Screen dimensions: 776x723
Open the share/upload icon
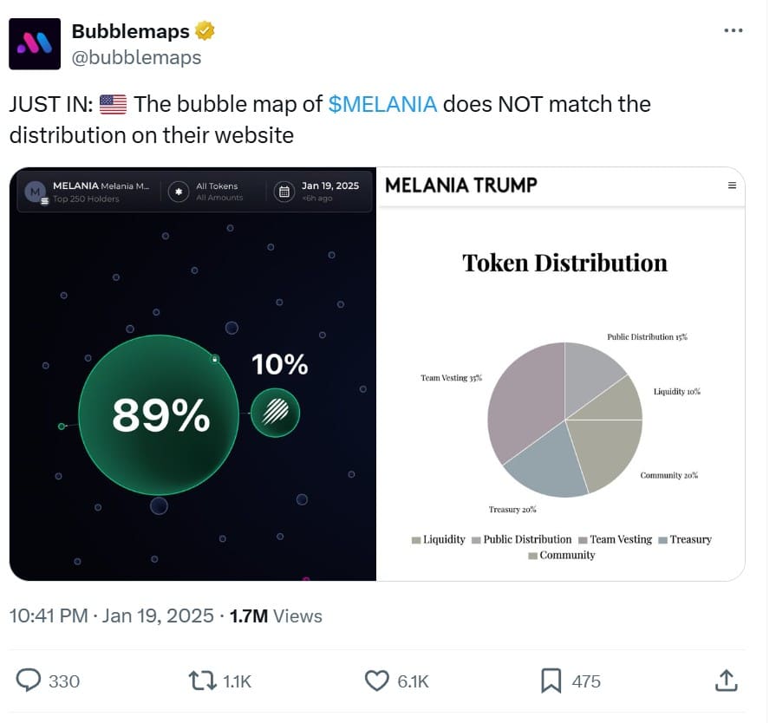726,681
